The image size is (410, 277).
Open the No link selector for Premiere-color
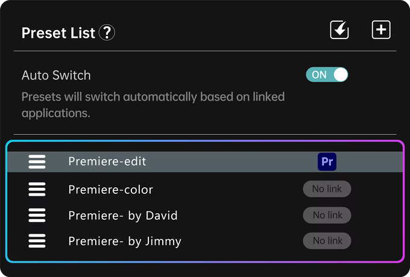coord(327,189)
